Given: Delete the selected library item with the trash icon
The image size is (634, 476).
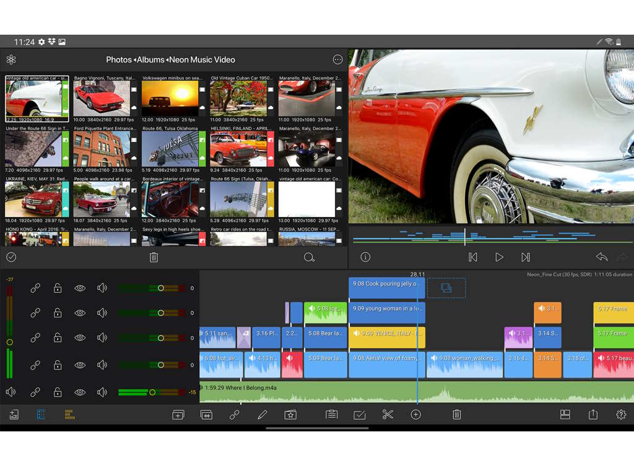Looking at the screenshot, I should (154, 257).
